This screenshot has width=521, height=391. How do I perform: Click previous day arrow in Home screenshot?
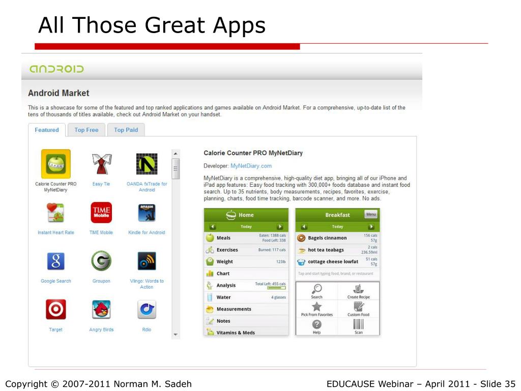click(x=213, y=227)
